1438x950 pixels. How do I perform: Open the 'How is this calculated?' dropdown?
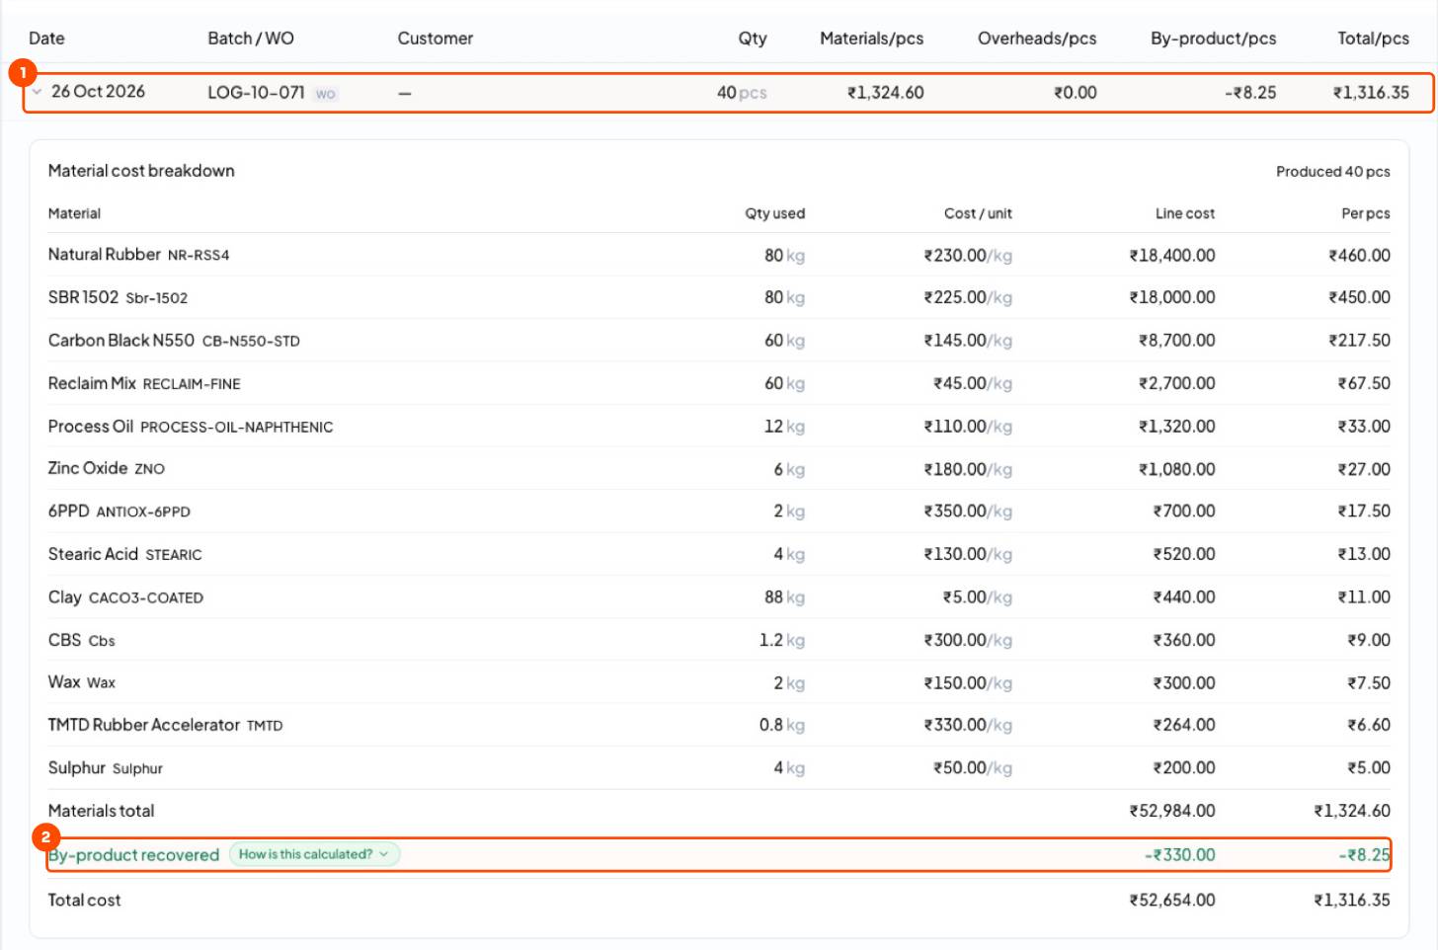(314, 854)
